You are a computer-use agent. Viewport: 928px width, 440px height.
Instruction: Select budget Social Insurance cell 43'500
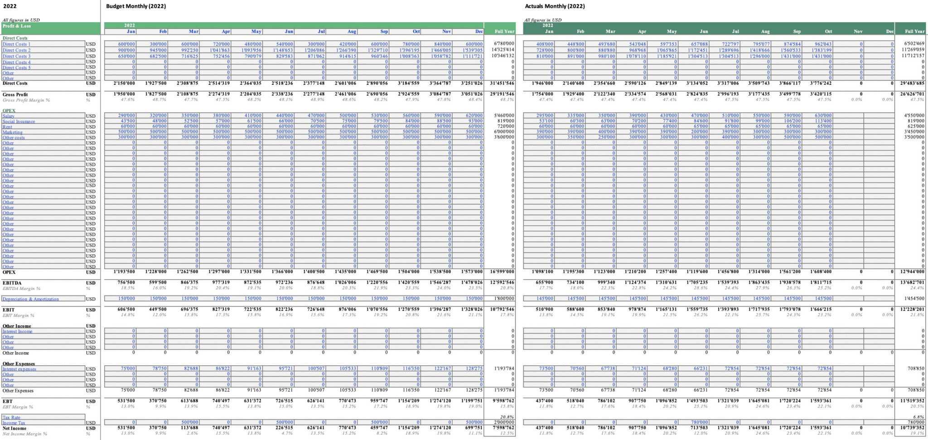tap(120, 121)
